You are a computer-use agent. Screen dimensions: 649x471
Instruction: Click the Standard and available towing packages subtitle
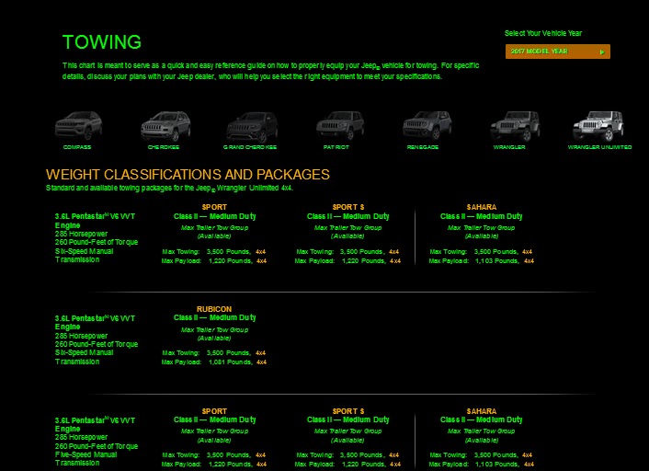(169, 188)
